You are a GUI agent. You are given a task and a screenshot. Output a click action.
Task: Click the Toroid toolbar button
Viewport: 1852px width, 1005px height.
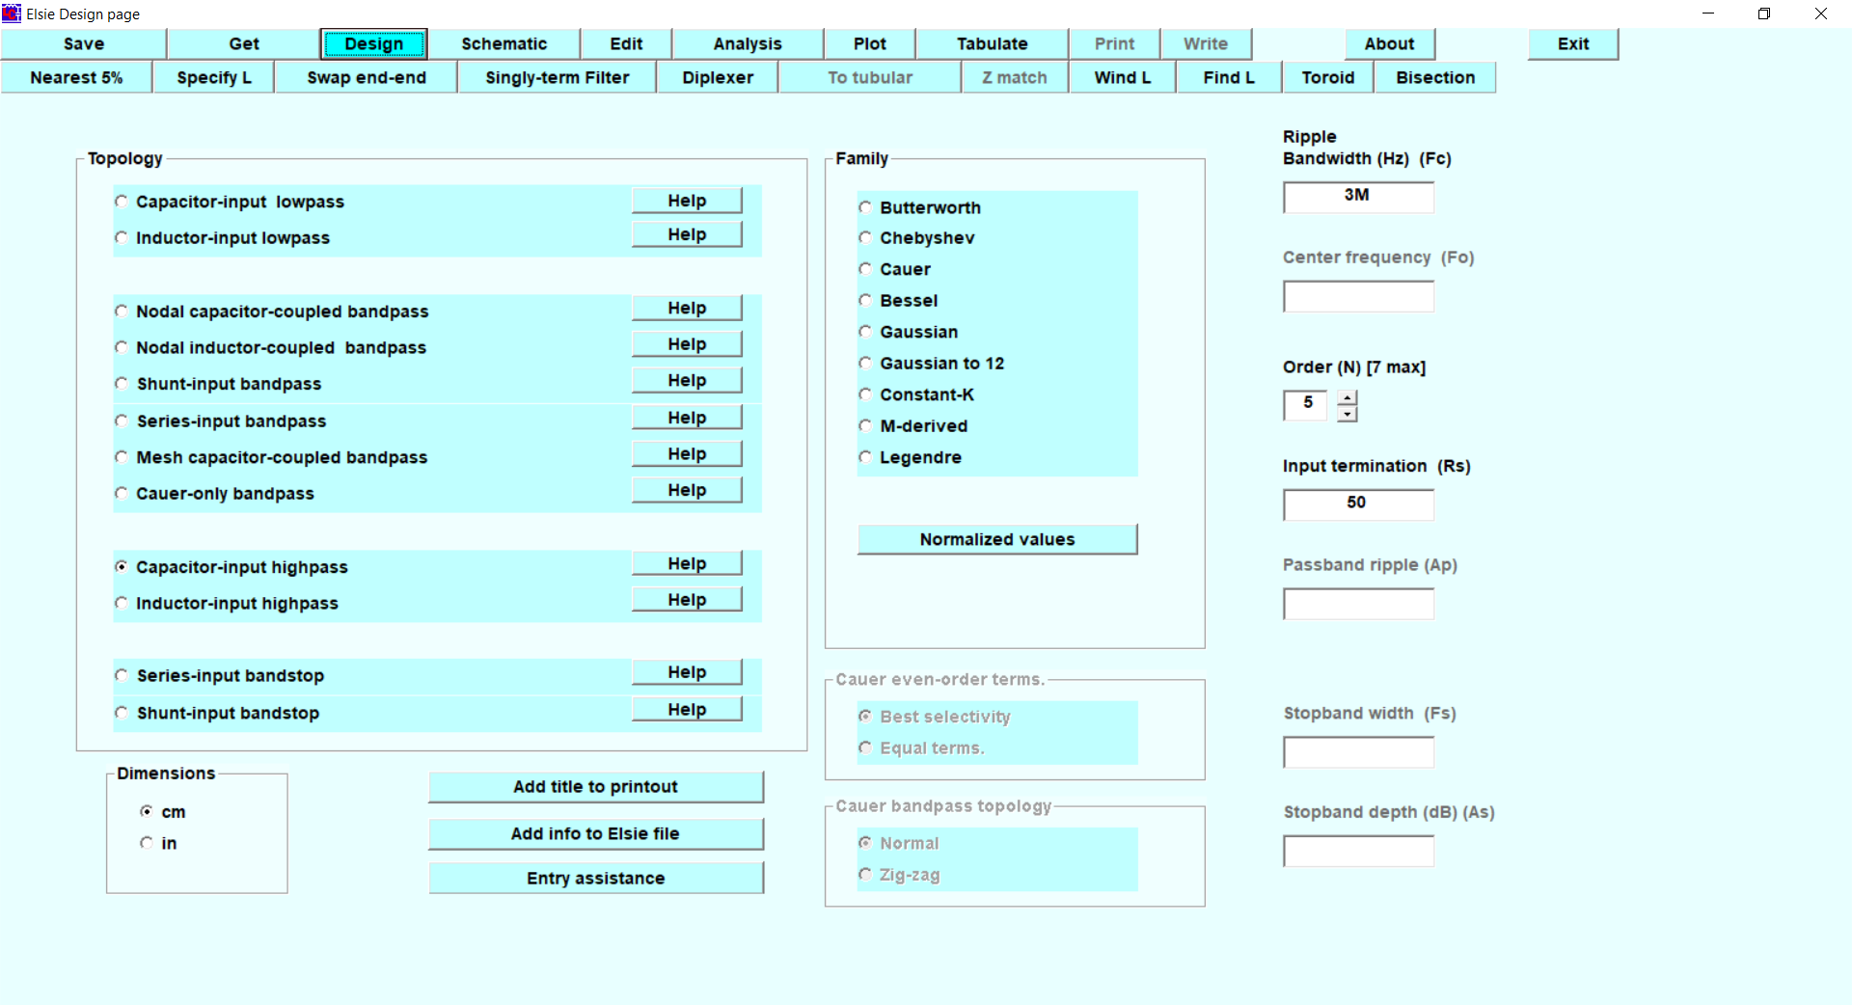click(1327, 78)
